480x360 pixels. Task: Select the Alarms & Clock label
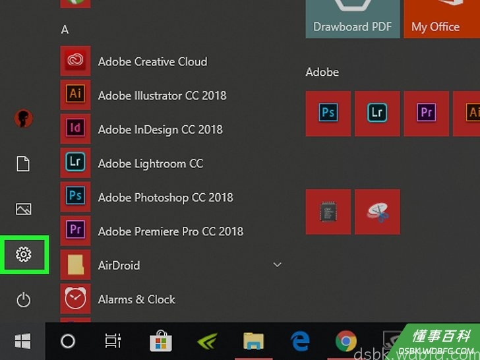click(136, 299)
